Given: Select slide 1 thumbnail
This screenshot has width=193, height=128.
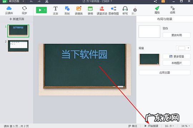Looking at the screenshot, I should [x=18, y=31].
